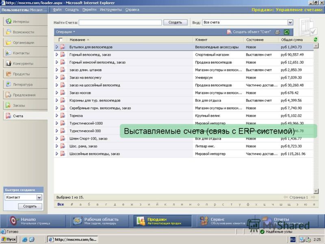Open Предложения in the sidebar
Viewport: 325px width, 244px height.
coord(25,95)
